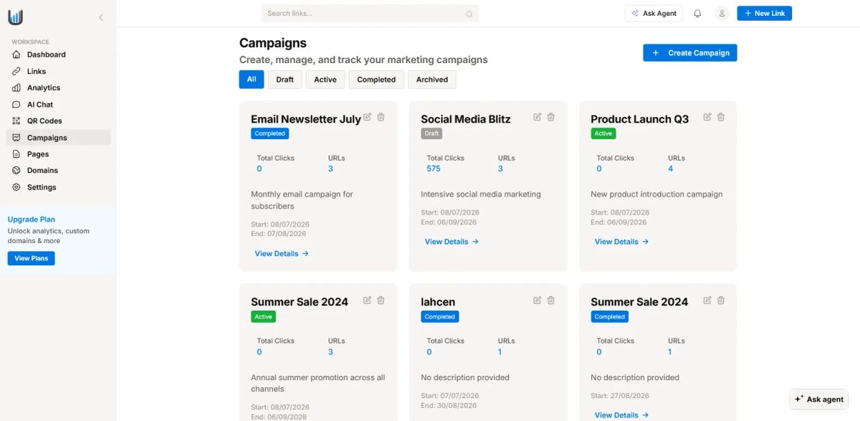Click the Campaigns page heading
Screen dimensions: 860x421
(273, 43)
